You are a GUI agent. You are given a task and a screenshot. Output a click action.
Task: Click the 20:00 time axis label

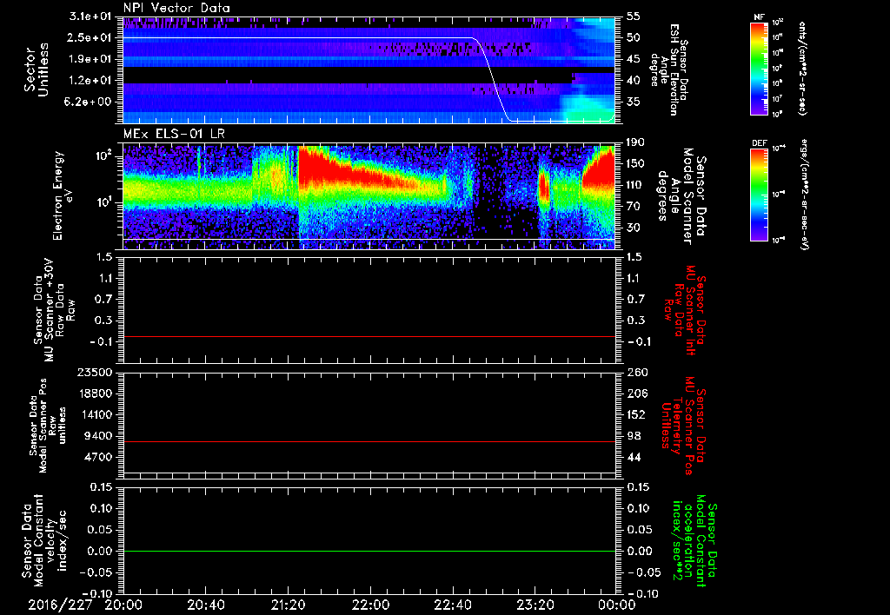(123, 605)
